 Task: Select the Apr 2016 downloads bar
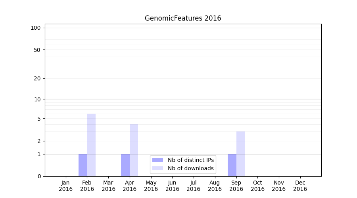tap(134, 150)
